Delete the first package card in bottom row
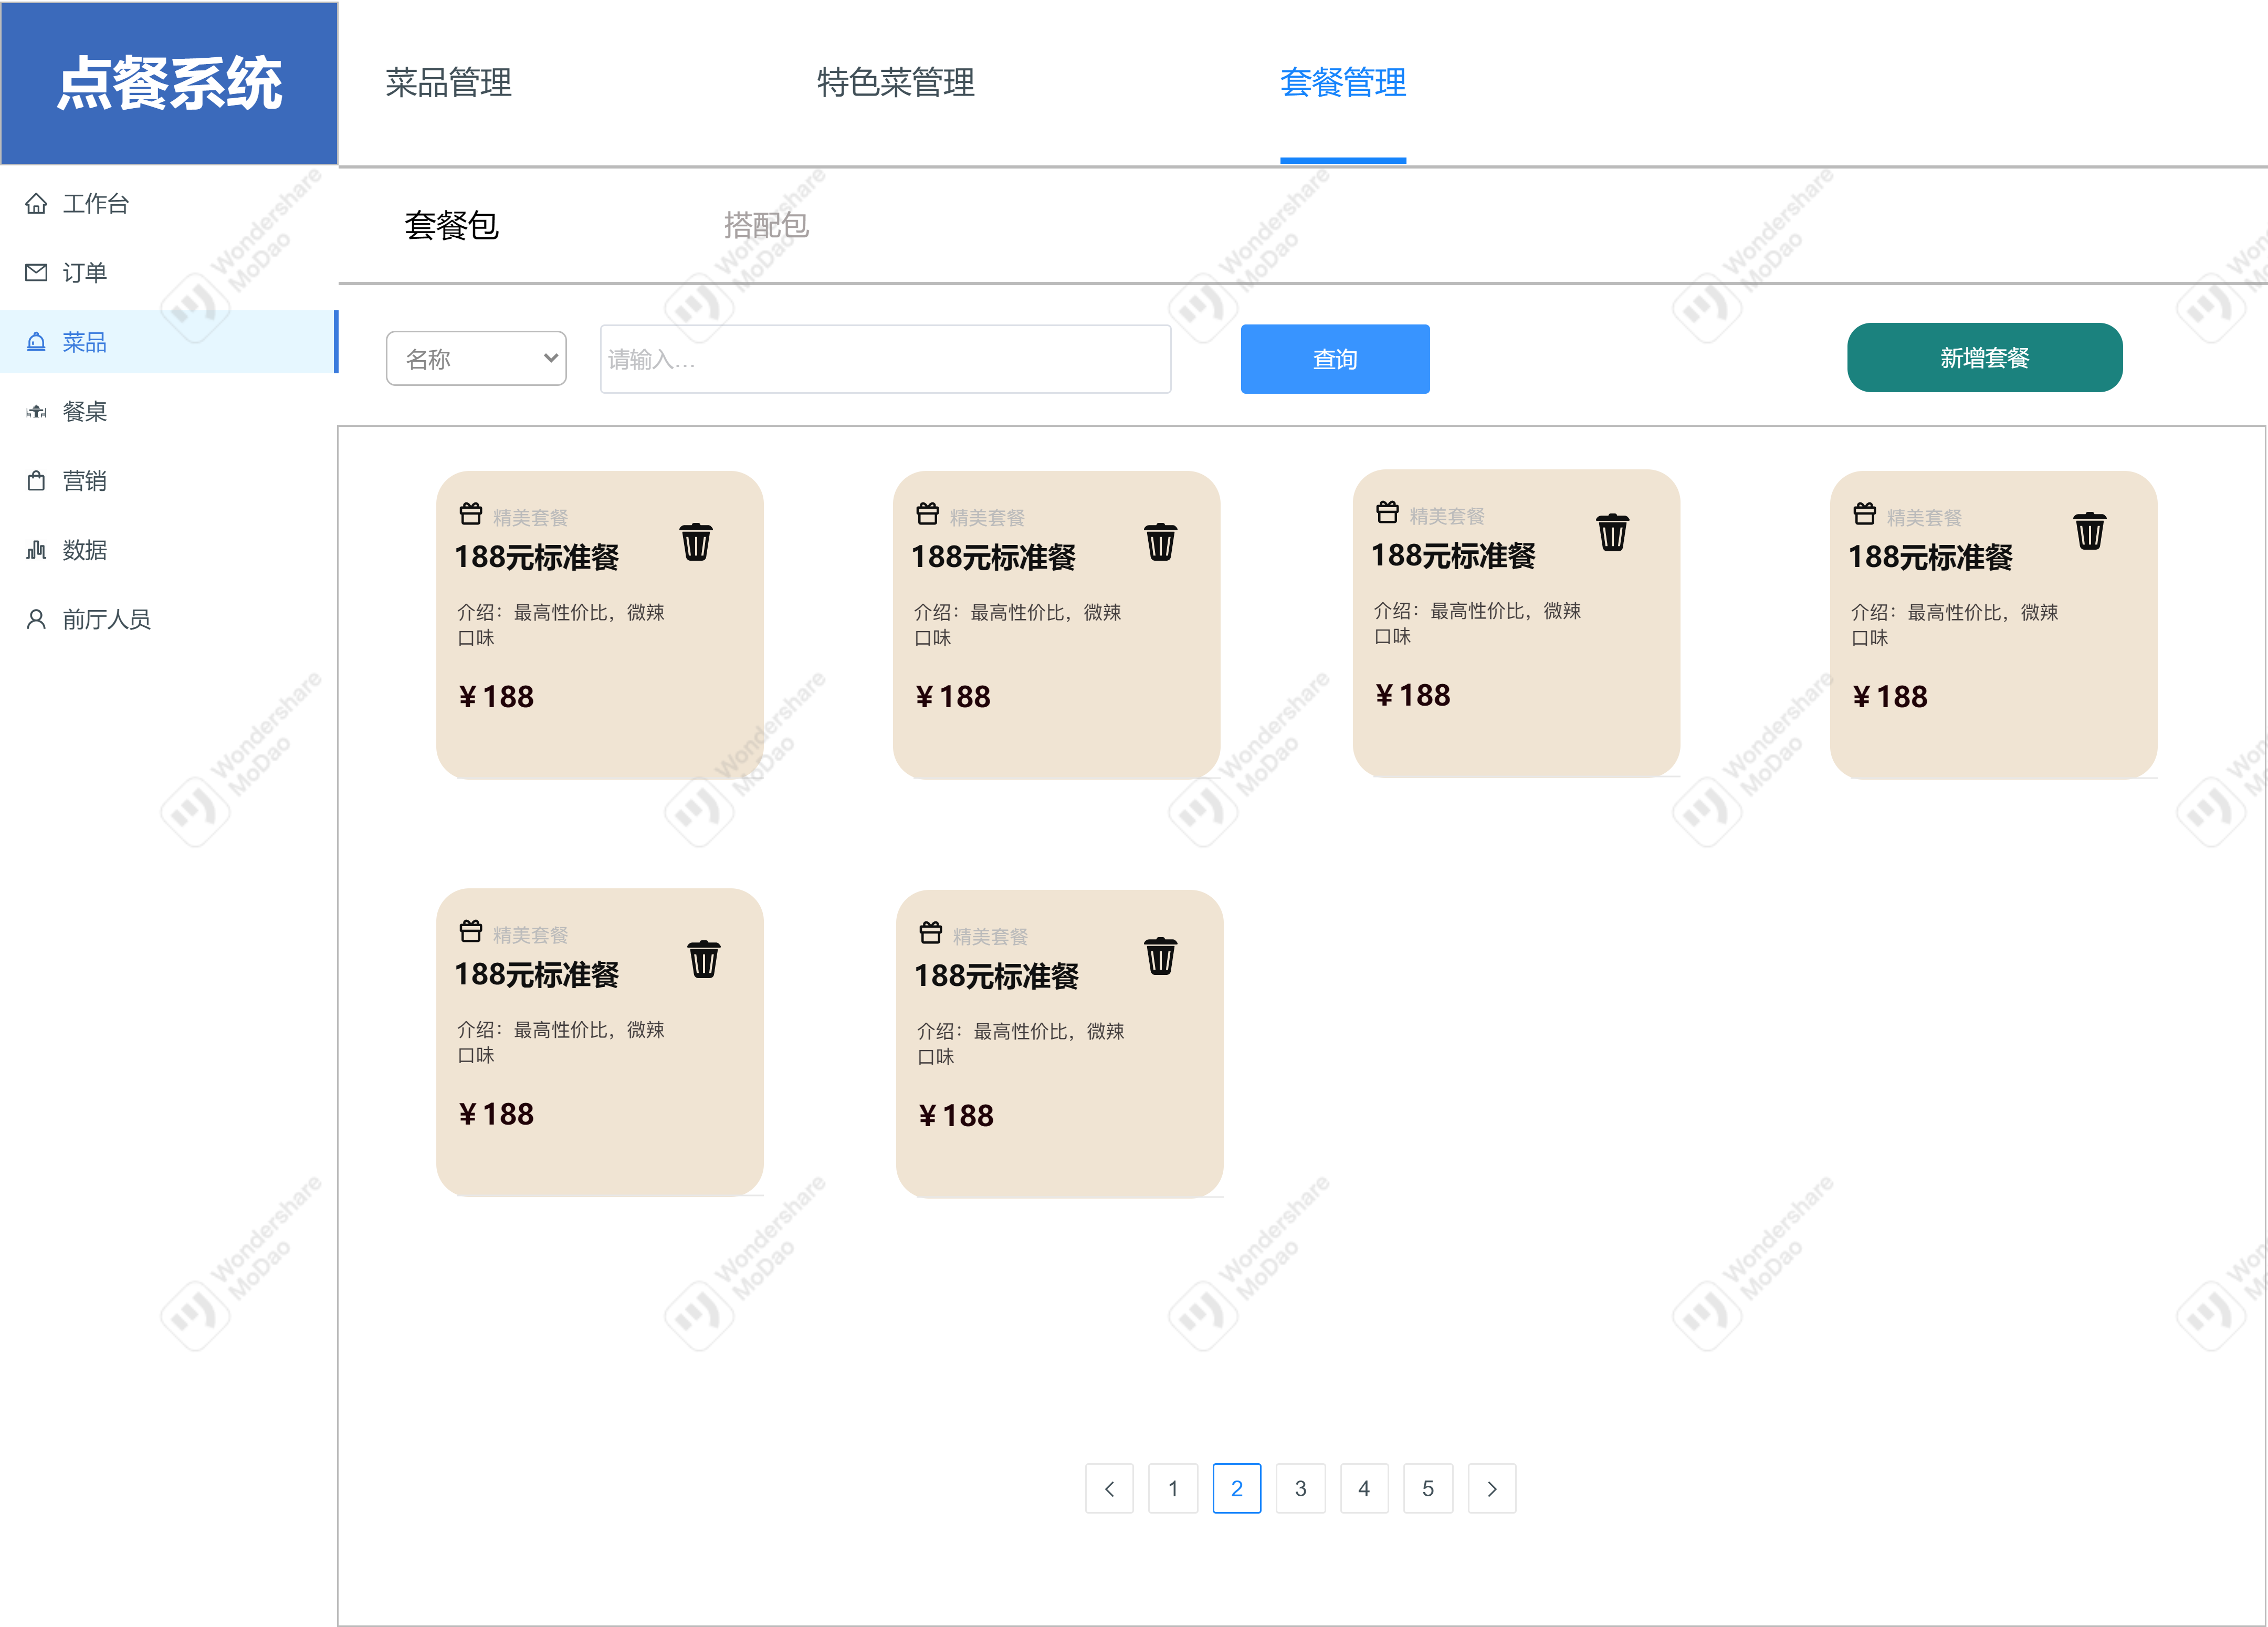The height and width of the screenshot is (1627, 2268). [x=703, y=959]
